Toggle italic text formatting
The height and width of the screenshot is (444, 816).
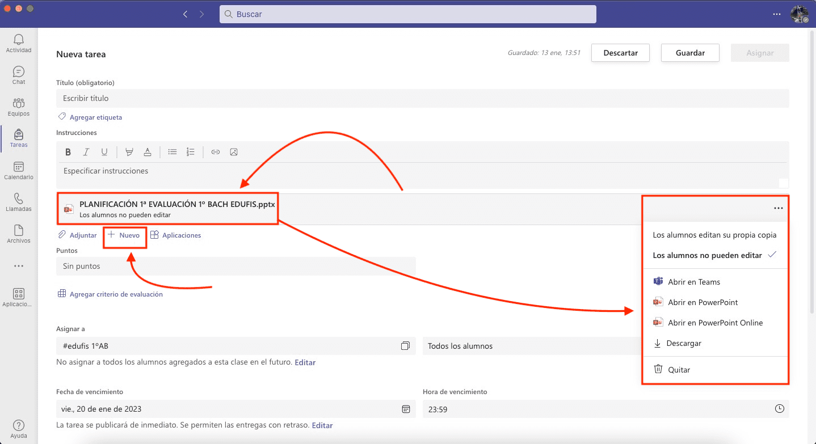86,152
